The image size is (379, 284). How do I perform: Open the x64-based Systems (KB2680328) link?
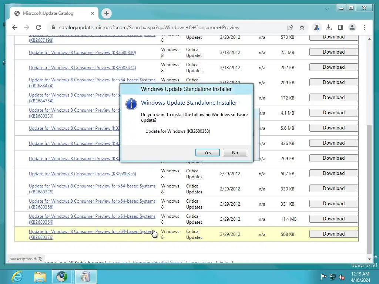pyautogui.click(x=92, y=189)
